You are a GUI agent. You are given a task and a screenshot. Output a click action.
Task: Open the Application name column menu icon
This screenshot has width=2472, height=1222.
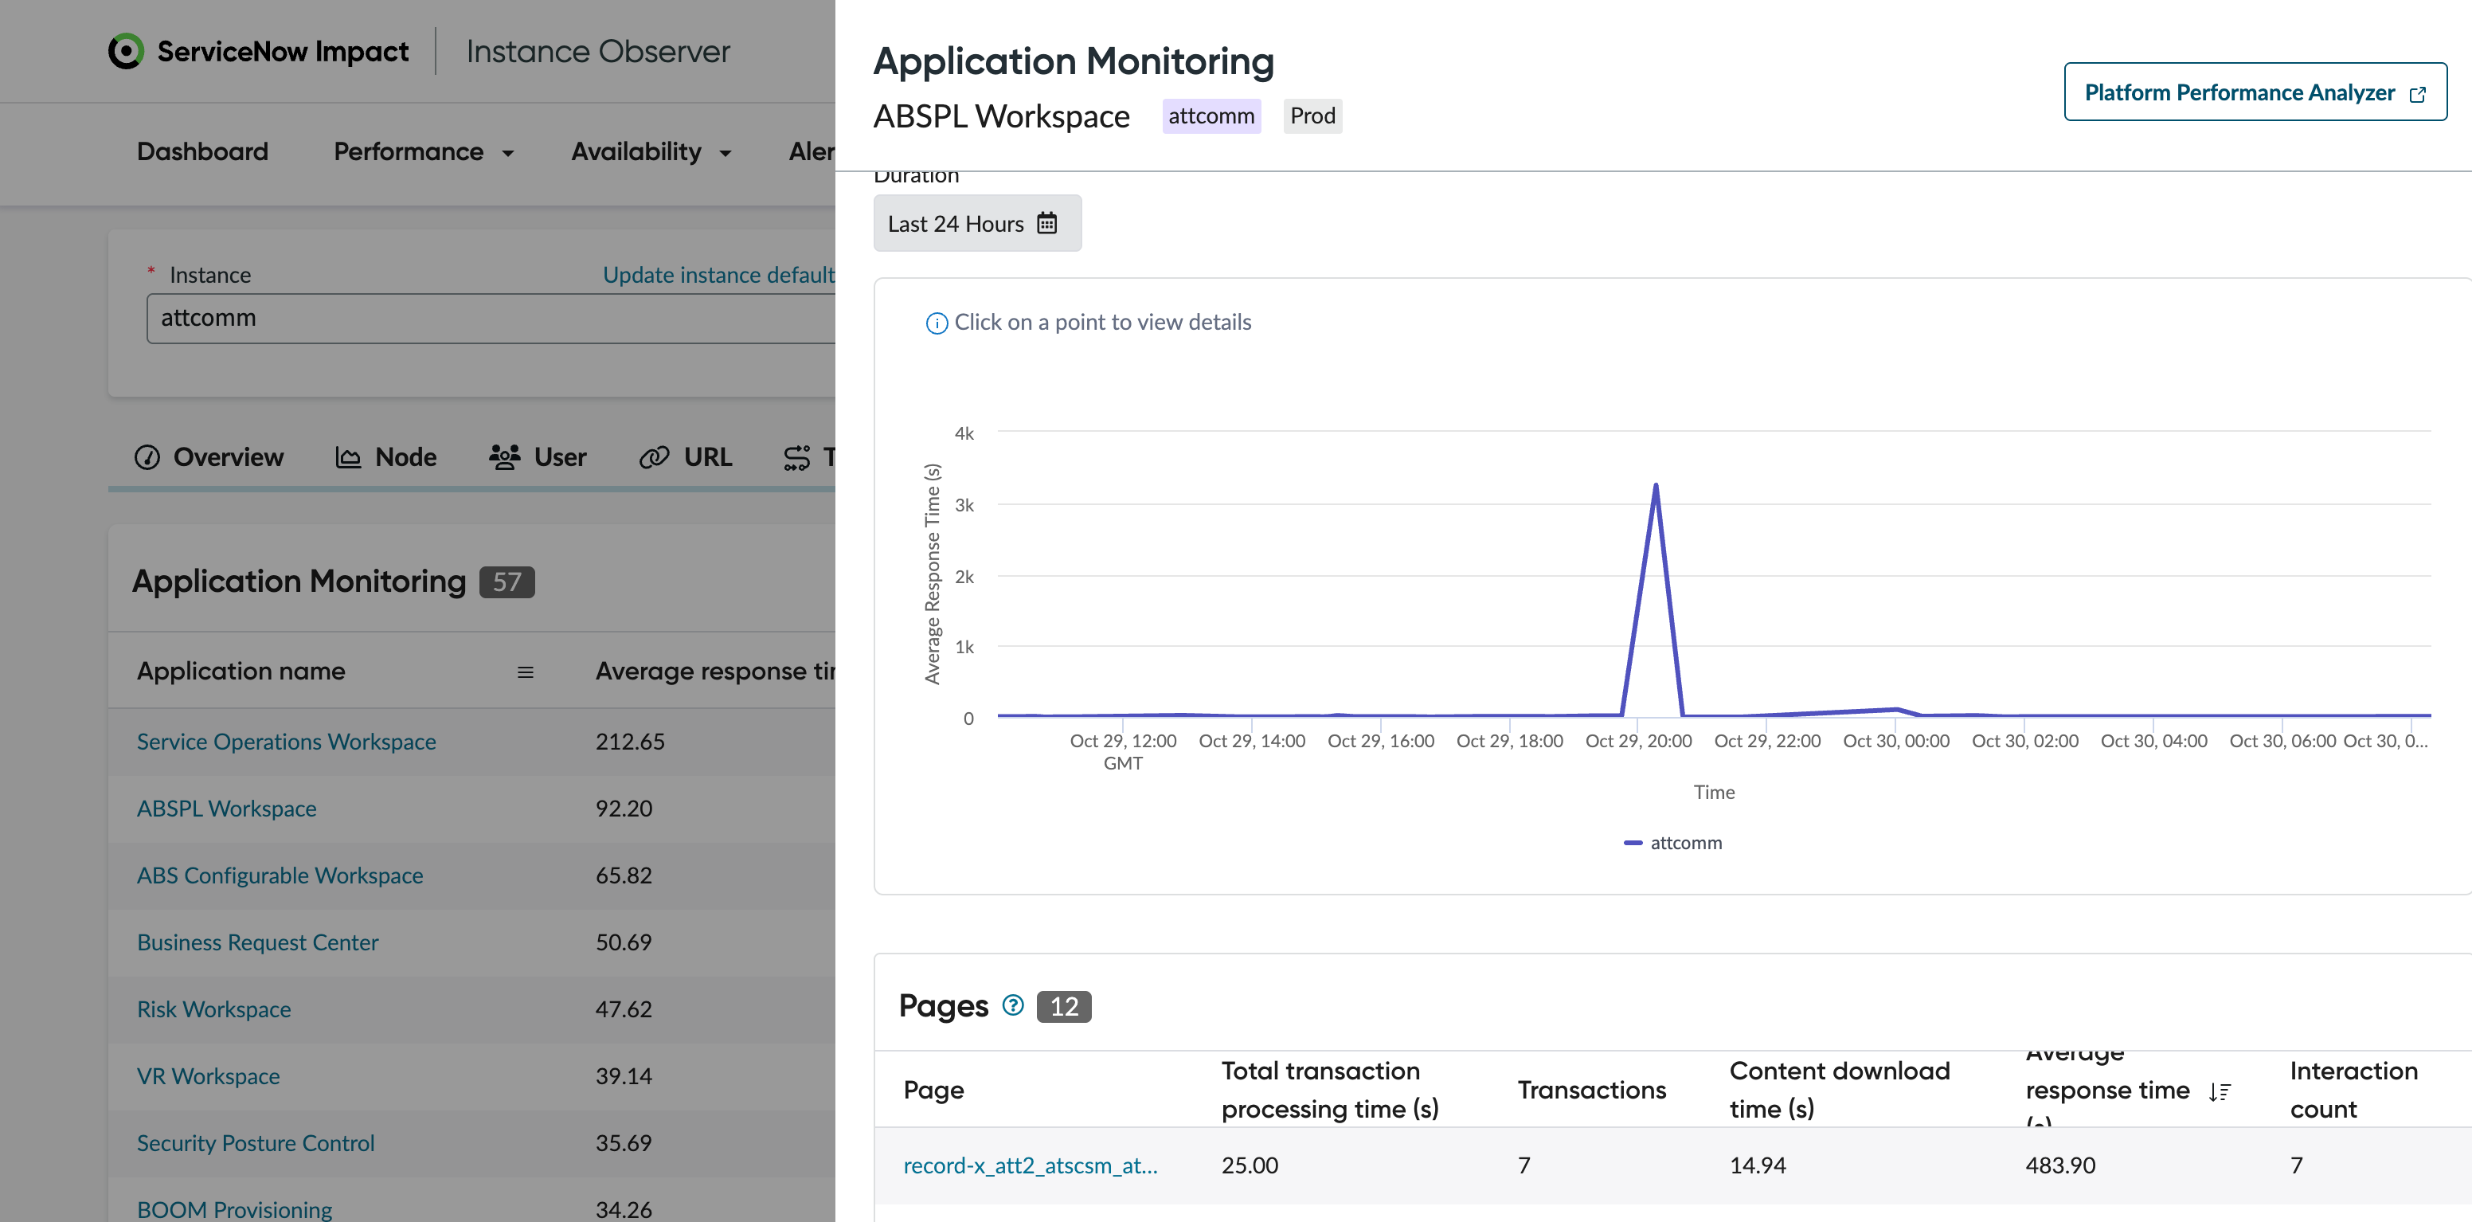(x=525, y=672)
